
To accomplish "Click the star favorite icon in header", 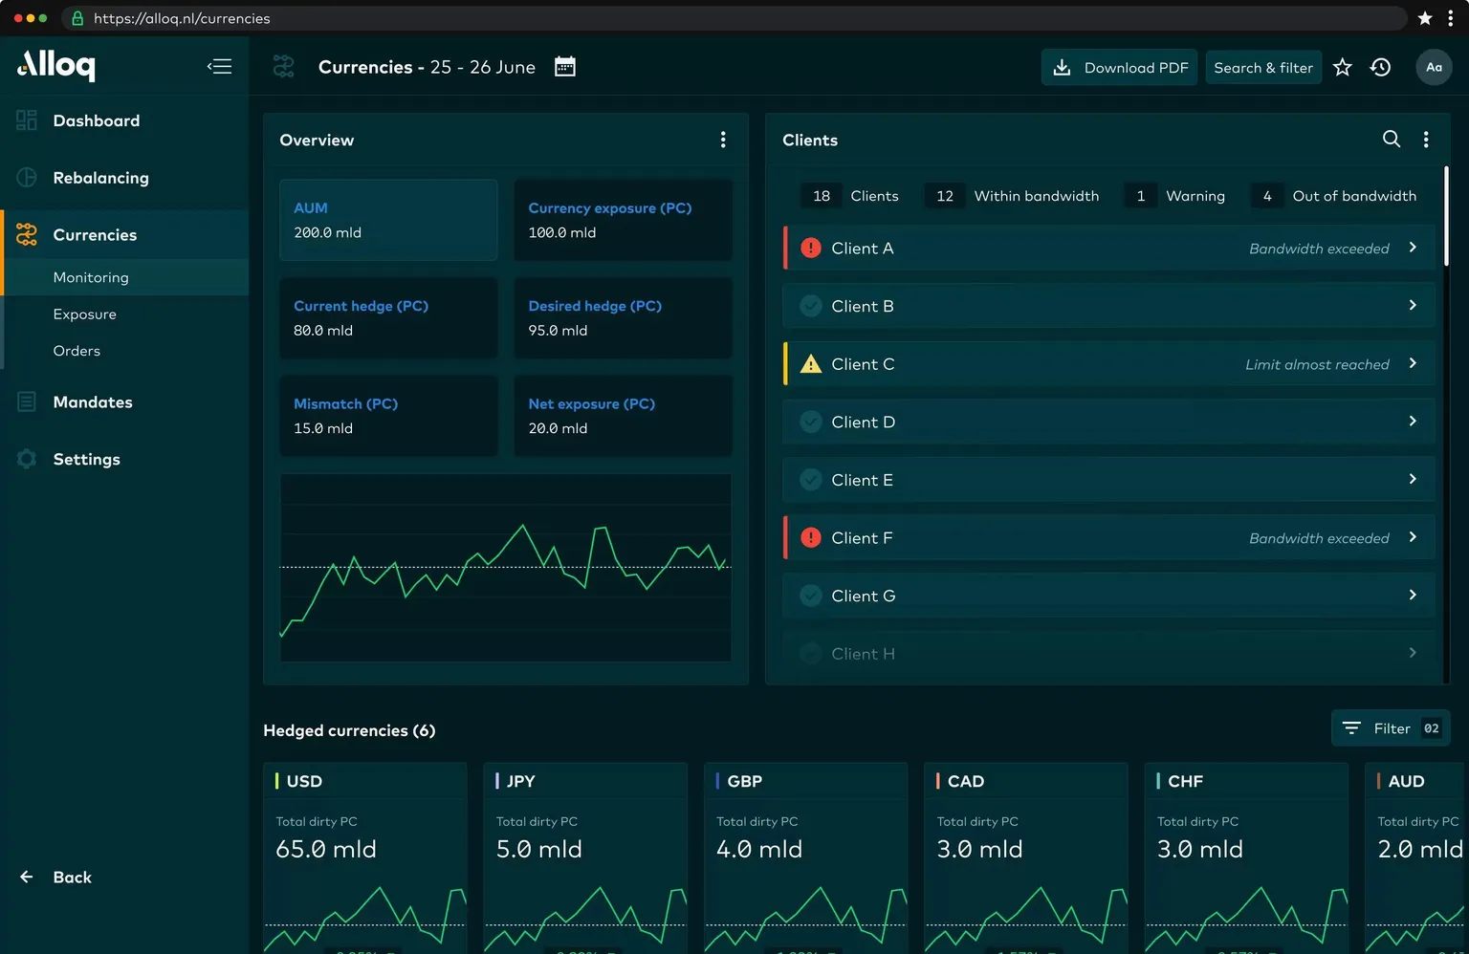I will [x=1343, y=67].
